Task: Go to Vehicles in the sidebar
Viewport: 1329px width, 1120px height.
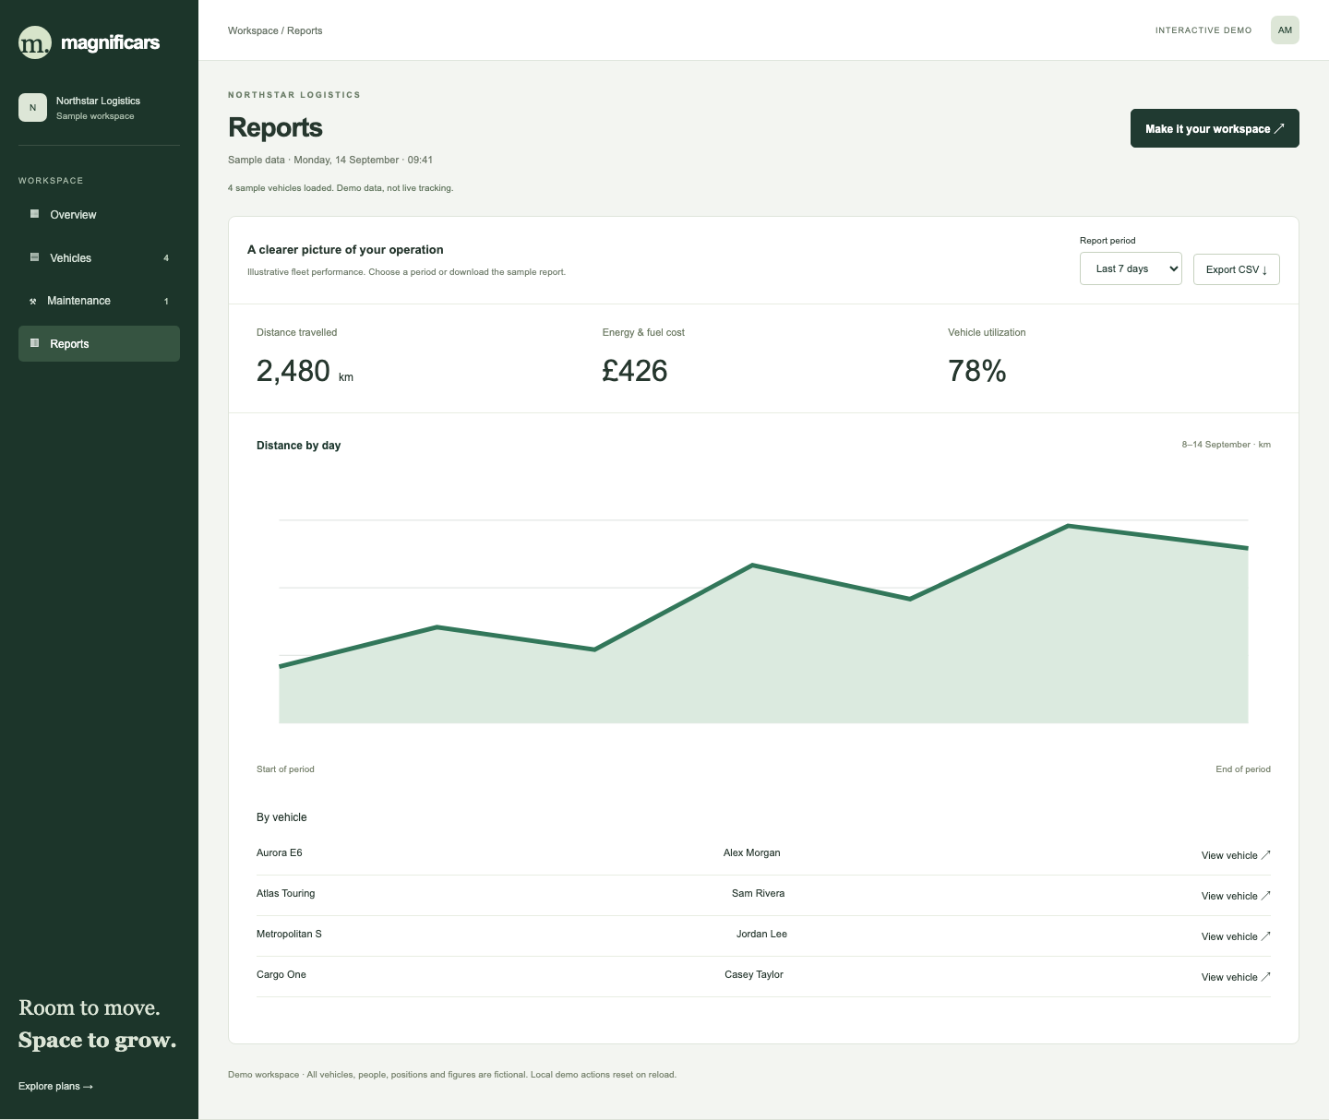Action: pos(99,258)
